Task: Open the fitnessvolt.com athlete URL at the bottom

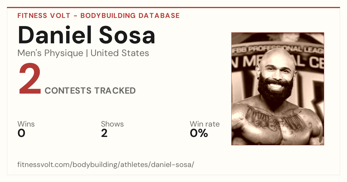Action: [106, 165]
